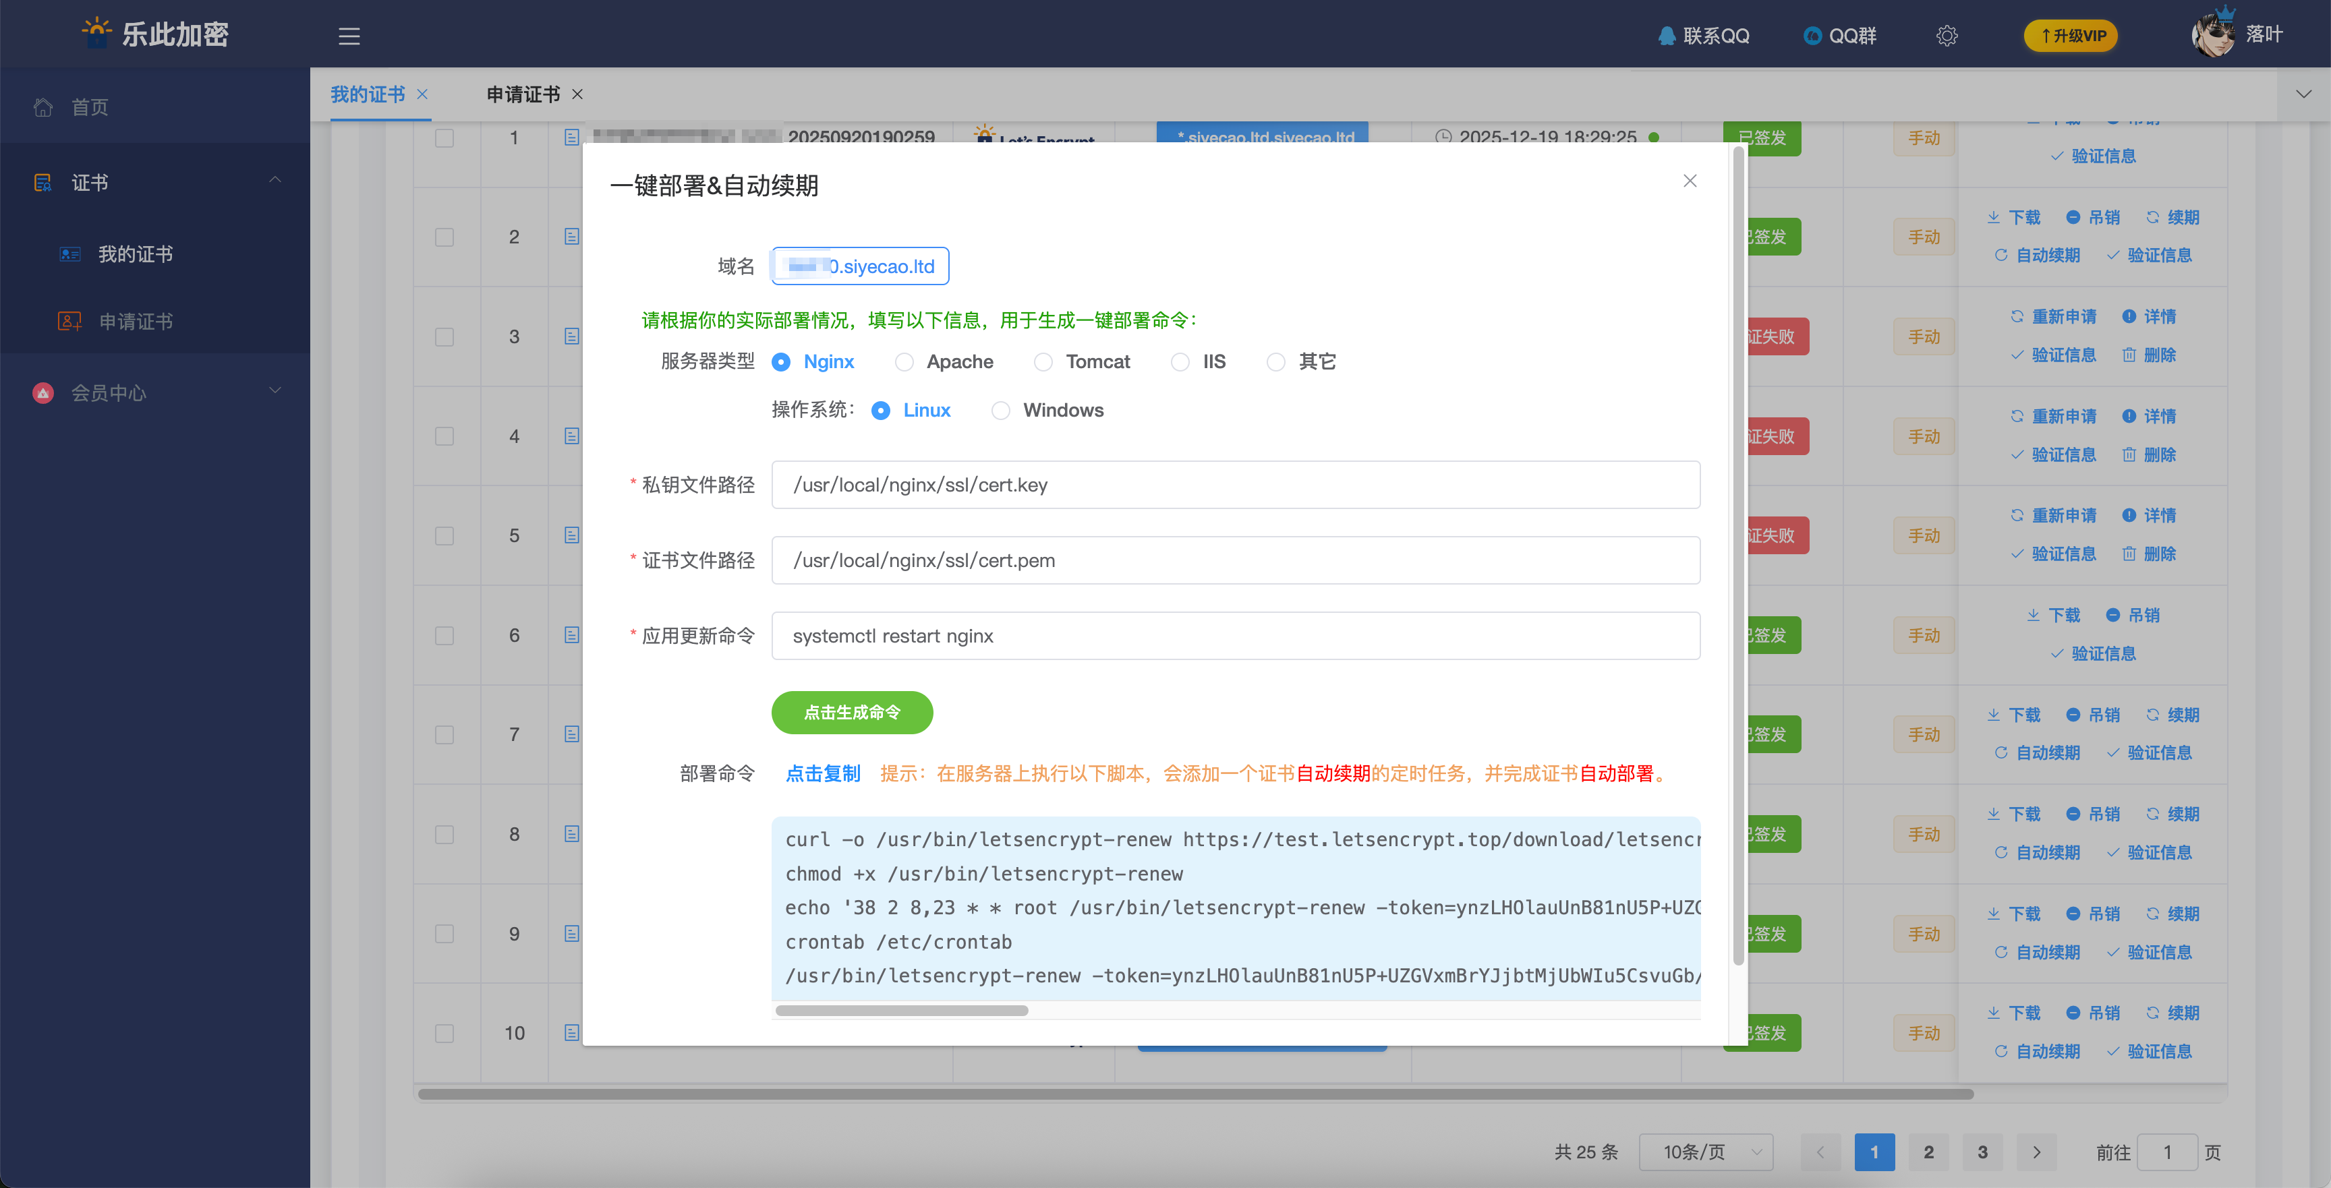Click 验证信息 in row 10
Image resolution: width=2331 pixels, height=1188 pixels.
[2149, 1051]
